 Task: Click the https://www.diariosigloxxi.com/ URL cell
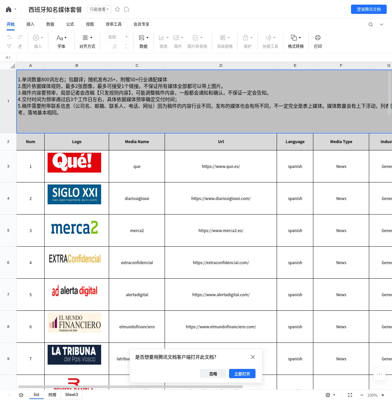click(221, 199)
